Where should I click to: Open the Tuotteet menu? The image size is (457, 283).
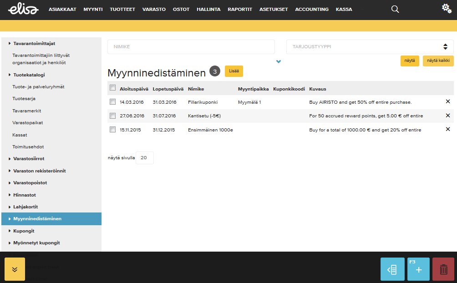(122, 9)
